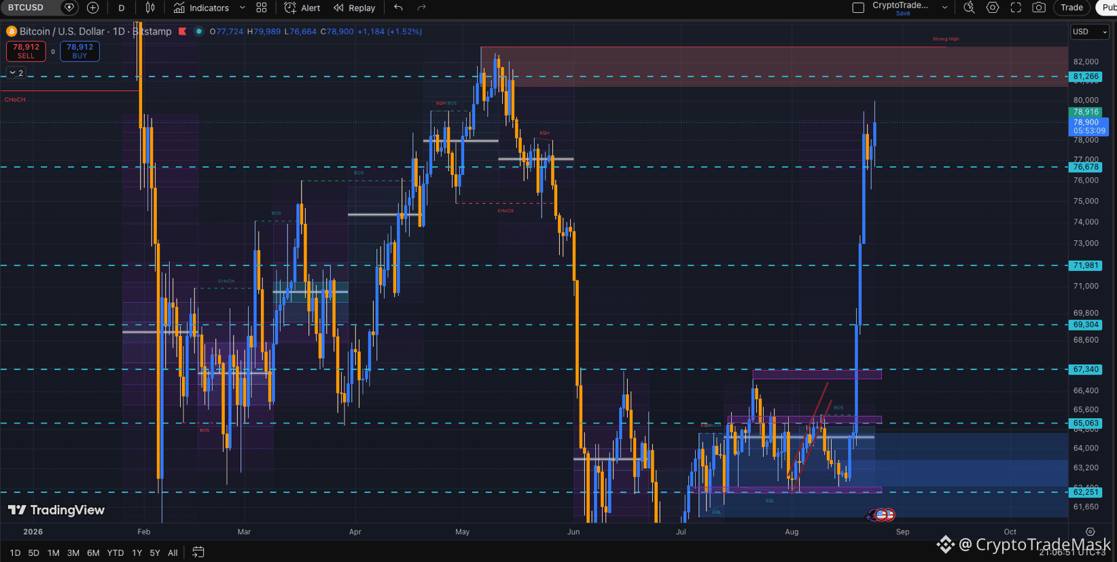This screenshot has width=1117, height=562.
Task: Open the Trade panel button
Action: (x=1071, y=8)
